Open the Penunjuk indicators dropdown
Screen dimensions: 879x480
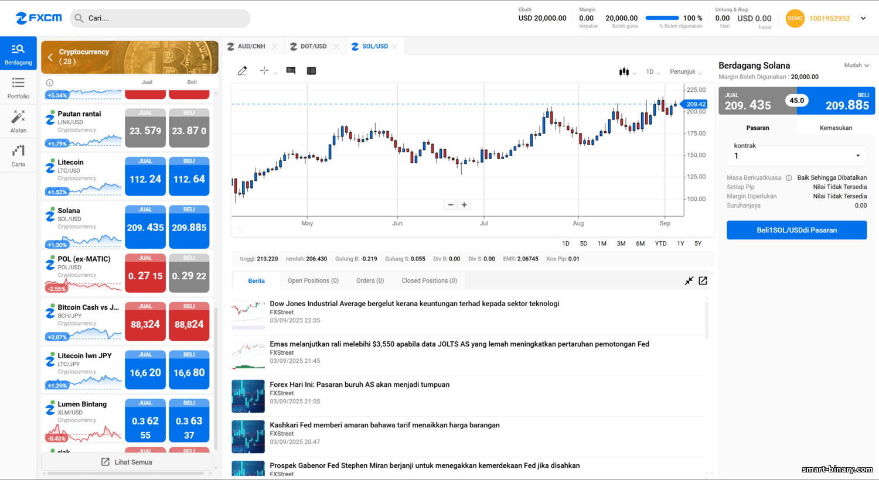(x=685, y=72)
